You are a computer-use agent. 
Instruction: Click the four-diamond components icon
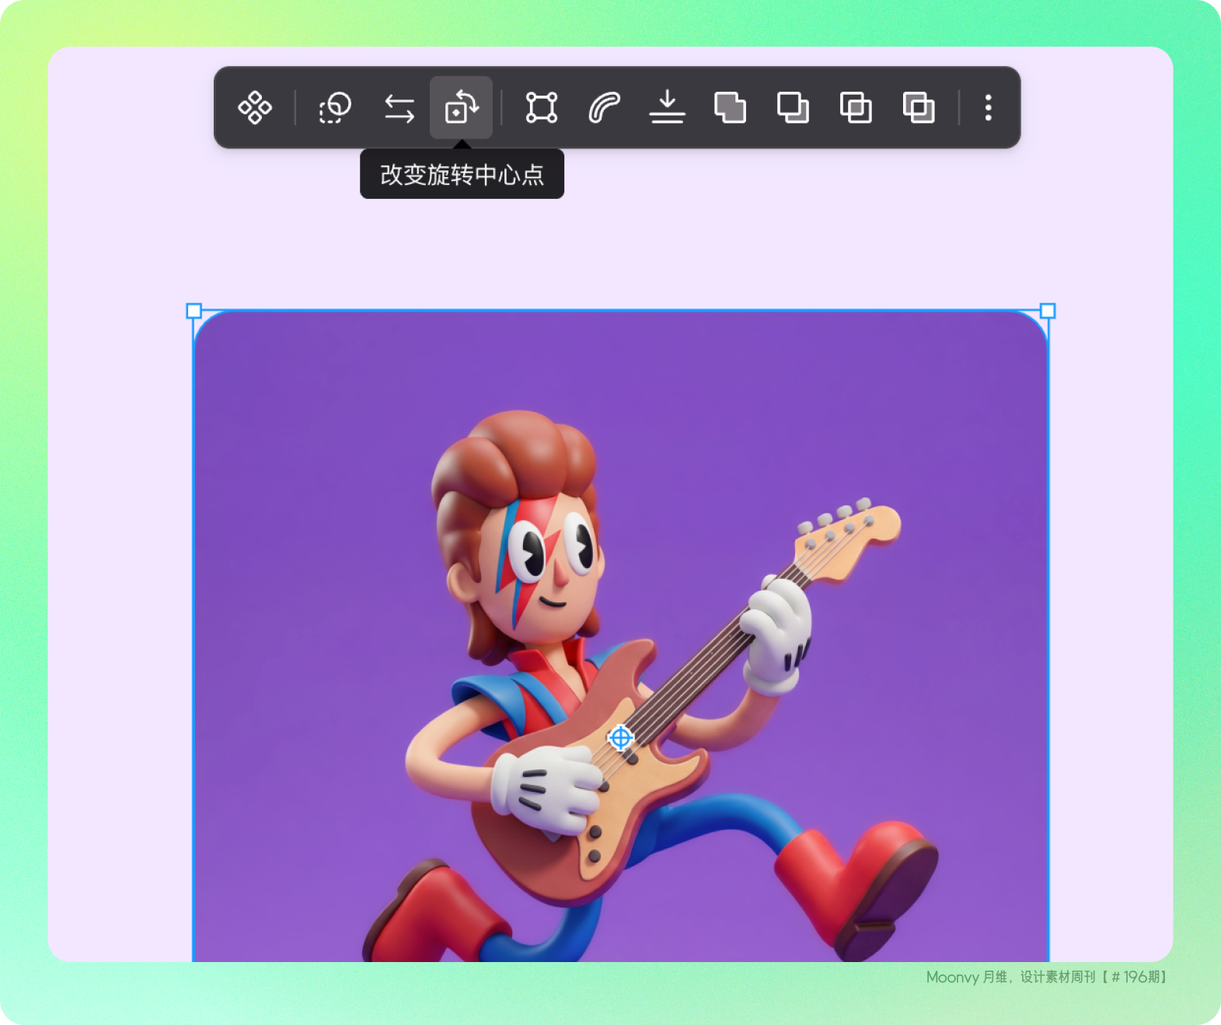pyautogui.click(x=255, y=107)
